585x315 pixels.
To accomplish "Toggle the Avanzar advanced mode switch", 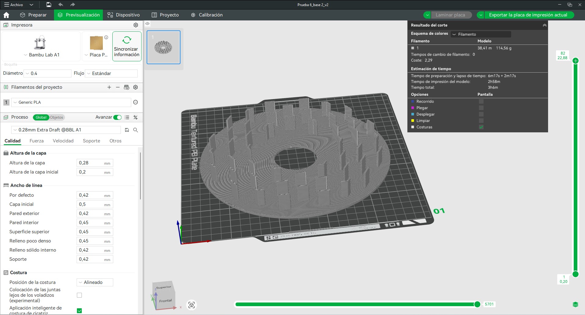I will 117,117.
